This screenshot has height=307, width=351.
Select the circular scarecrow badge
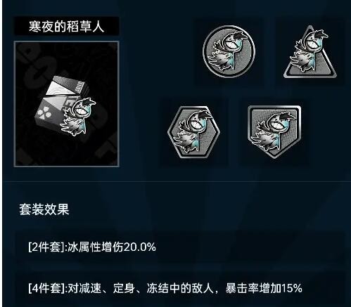tap(229, 51)
